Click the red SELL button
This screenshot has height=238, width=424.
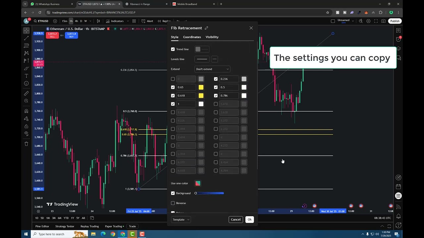point(52,35)
